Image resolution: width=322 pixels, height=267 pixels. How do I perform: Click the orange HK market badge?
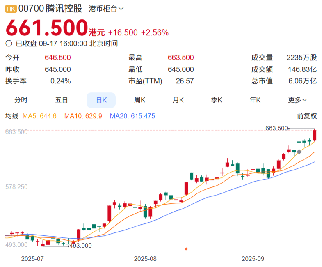tap(11, 9)
